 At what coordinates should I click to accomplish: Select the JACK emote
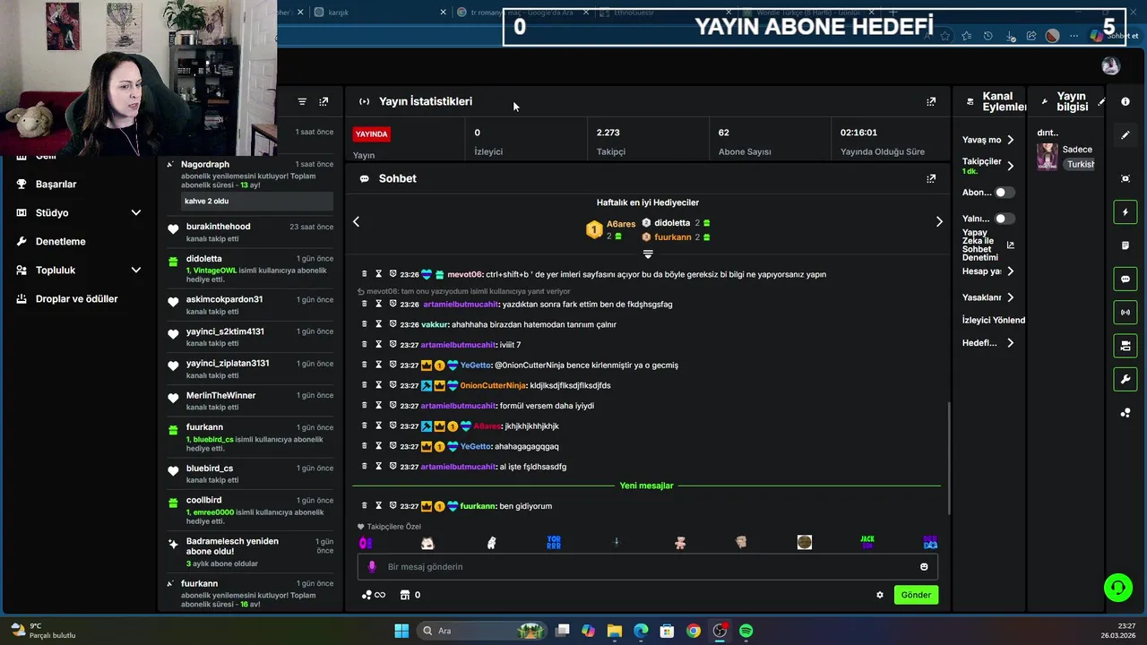(867, 542)
